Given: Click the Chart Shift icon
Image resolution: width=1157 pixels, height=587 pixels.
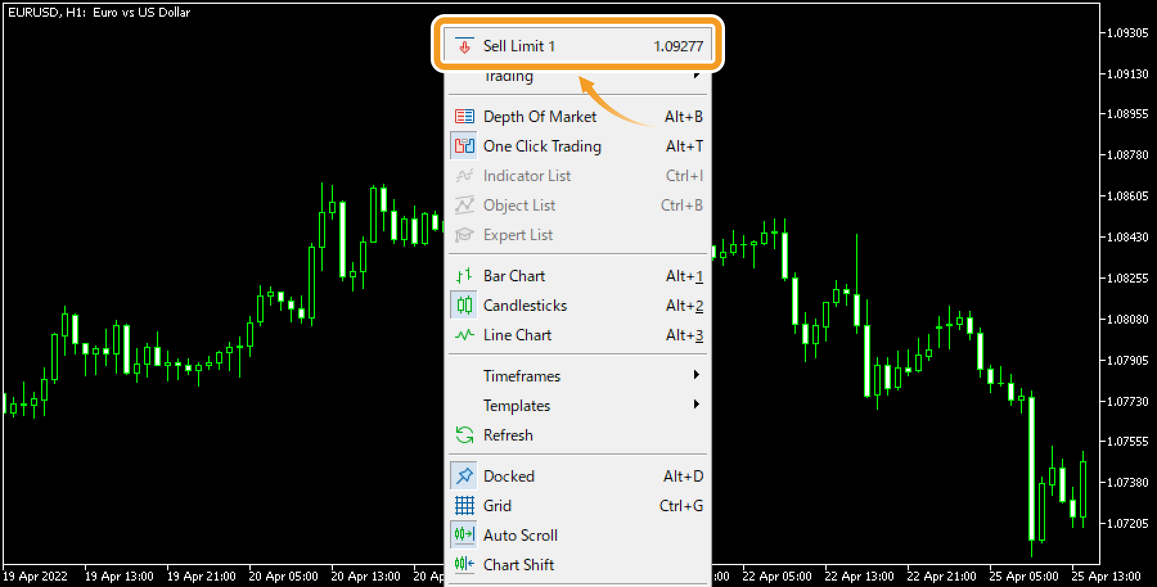Looking at the screenshot, I should click(x=464, y=565).
